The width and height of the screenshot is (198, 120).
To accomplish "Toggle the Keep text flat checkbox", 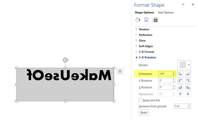I will click(x=140, y=100).
